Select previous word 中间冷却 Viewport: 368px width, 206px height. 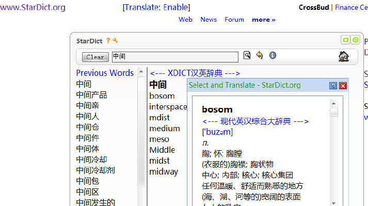coord(91,160)
